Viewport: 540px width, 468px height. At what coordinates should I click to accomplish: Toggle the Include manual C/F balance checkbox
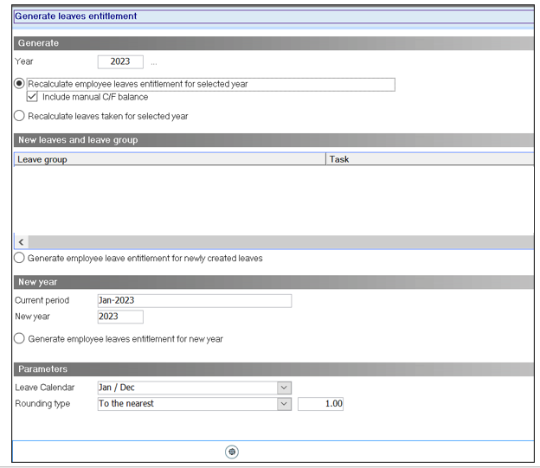tap(33, 97)
